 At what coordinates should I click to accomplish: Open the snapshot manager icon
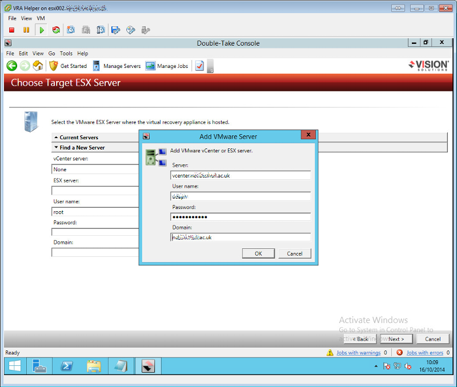pos(101,30)
